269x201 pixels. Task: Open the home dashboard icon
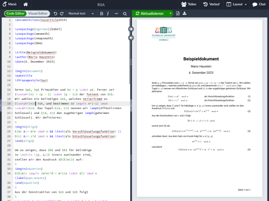coord(25,4)
